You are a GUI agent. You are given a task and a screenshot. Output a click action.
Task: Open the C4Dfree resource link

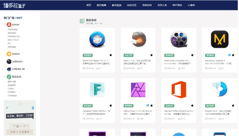(11, 92)
